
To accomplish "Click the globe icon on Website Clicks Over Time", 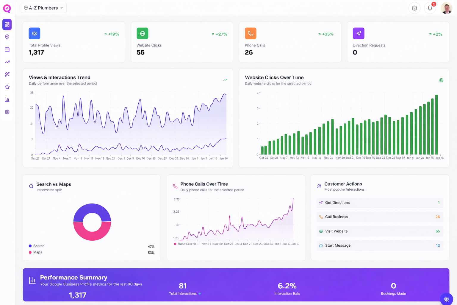I will 441,80.
